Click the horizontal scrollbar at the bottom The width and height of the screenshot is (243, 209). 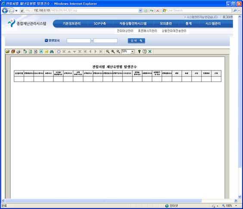coord(104,201)
